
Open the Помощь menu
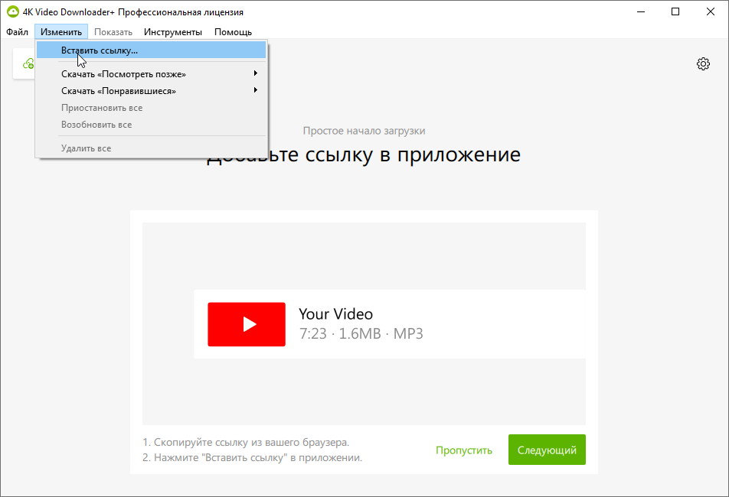[x=233, y=32]
